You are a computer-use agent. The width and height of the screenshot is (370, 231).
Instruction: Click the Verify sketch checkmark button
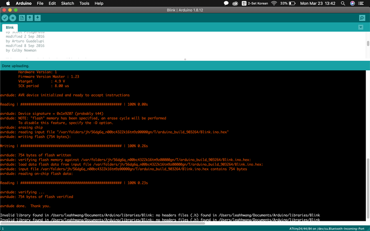[x=5, y=18]
